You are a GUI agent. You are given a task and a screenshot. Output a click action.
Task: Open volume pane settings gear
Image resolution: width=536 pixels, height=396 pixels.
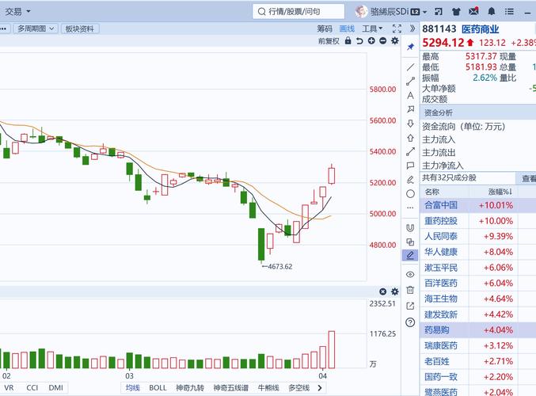pyautogui.click(x=395, y=291)
